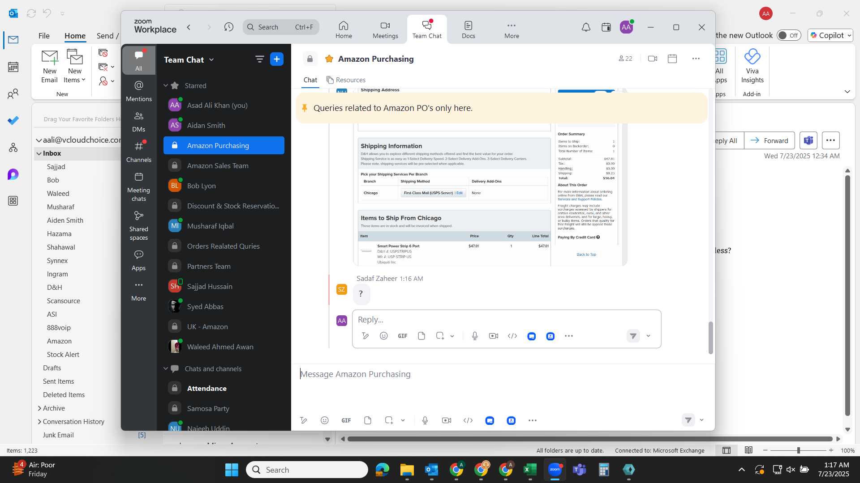Open Apps in the Zoom sidebar
This screenshot has height=483, width=860.
[139, 261]
